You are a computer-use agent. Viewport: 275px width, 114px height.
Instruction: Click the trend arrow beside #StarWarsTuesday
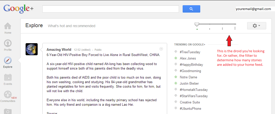point(176,96)
